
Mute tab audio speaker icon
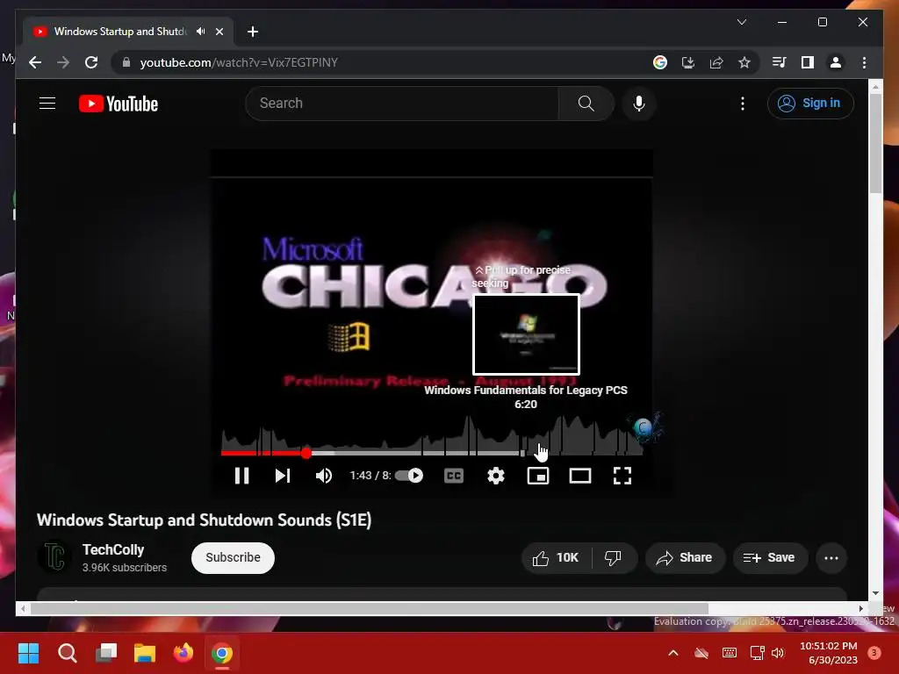click(x=201, y=32)
